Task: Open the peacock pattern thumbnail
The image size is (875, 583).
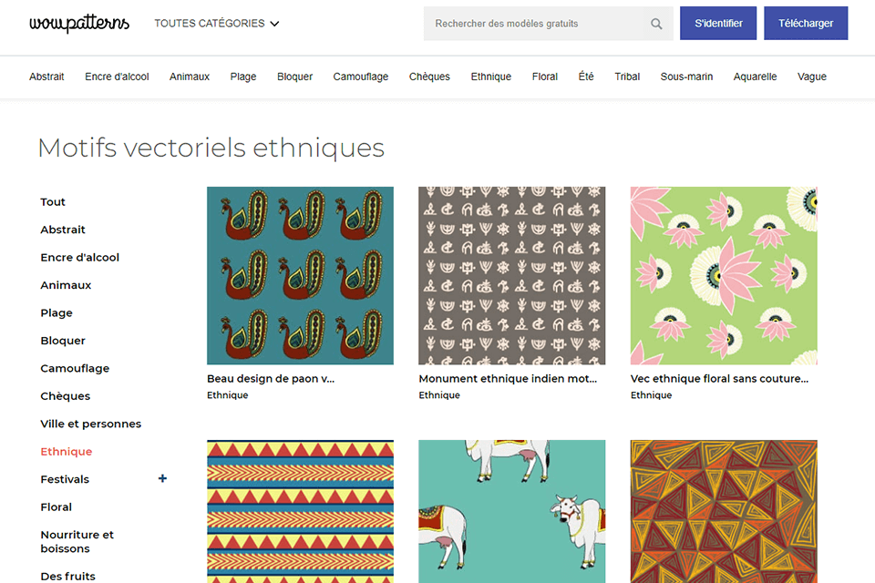Action: [x=300, y=276]
